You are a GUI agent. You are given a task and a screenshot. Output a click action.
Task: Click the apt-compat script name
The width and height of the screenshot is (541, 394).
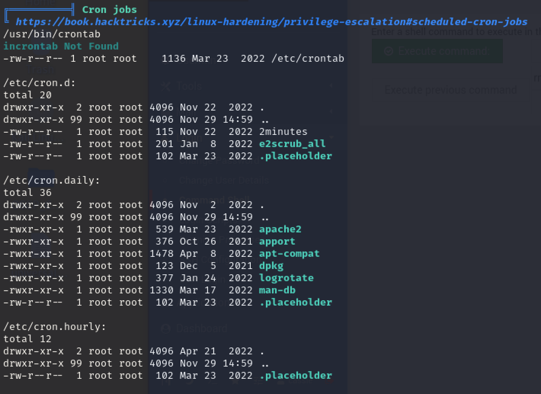pos(289,253)
